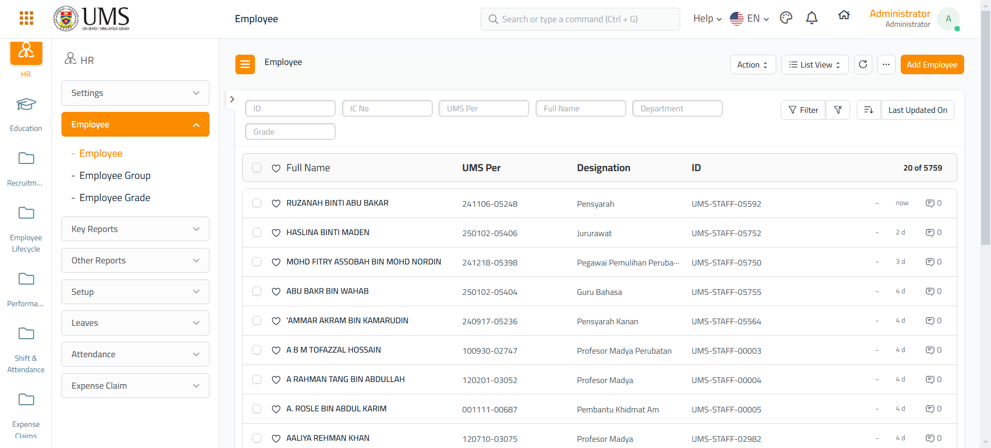Like HASLINA BINTI MADEN heart icon
This screenshot has height=448, width=991.
(x=276, y=233)
